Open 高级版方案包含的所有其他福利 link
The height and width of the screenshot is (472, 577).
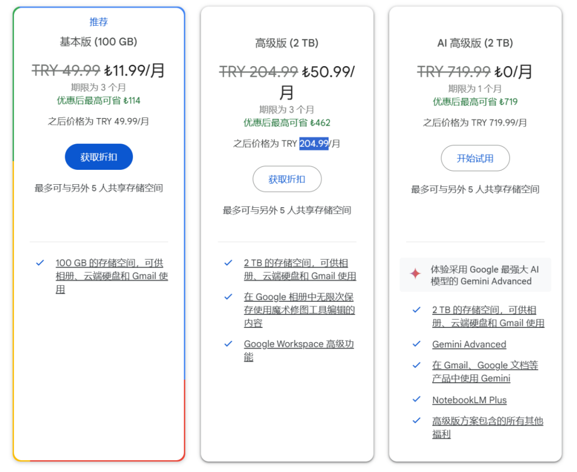pyautogui.click(x=488, y=427)
